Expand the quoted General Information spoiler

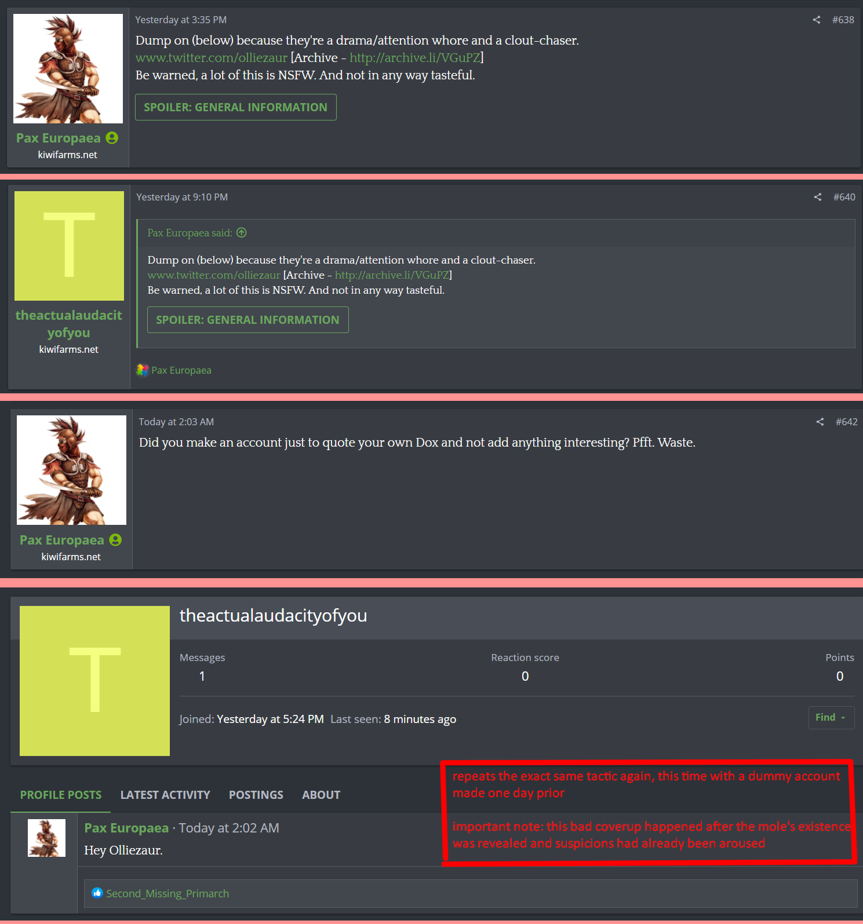pyautogui.click(x=248, y=320)
